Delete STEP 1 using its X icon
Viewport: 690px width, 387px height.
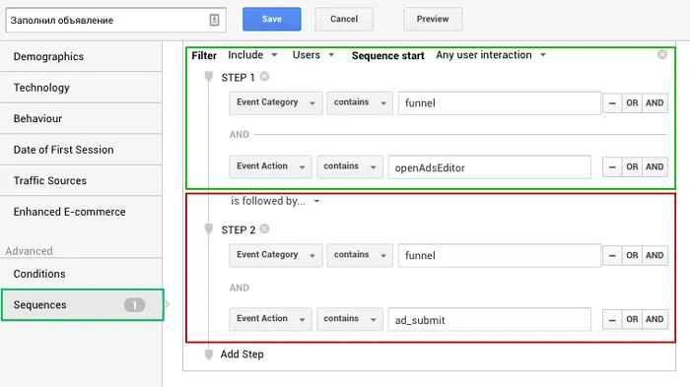click(x=264, y=77)
